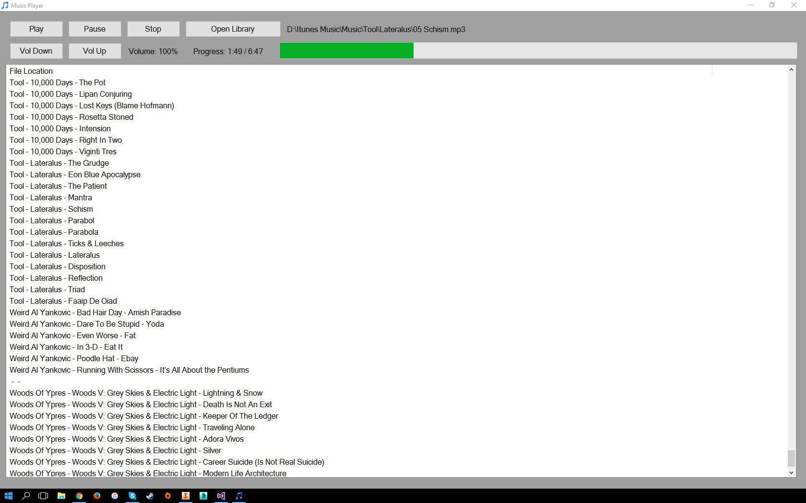Viewport: 806px width, 503px height.
Task: Open iTunes from the taskbar
Action: [115, 496]
